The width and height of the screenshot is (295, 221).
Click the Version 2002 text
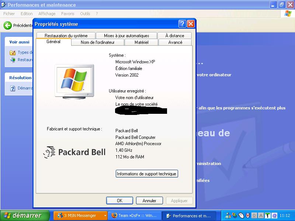pos(127,75)
